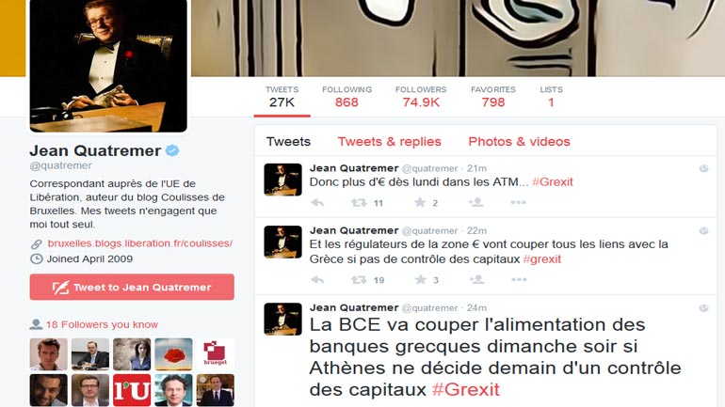Favorite the 21m #Grexit tweet
The height and width of the screenshot is (407, 725).
pos(420,202)
